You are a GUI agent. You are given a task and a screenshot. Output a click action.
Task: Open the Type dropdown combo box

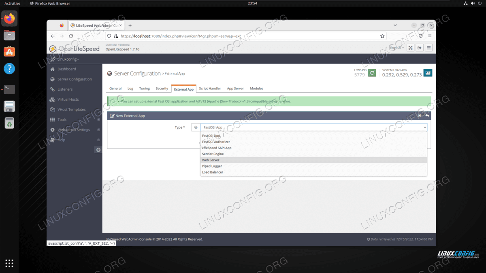click(314, 127)
